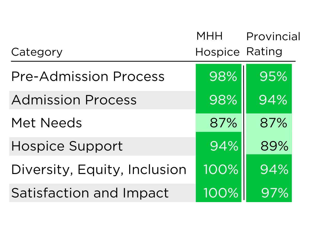This screenshot has height=232, width=310.
Task: Click MHH Hospice 98% in Admission Process row
Action: [x=223, y=100]
